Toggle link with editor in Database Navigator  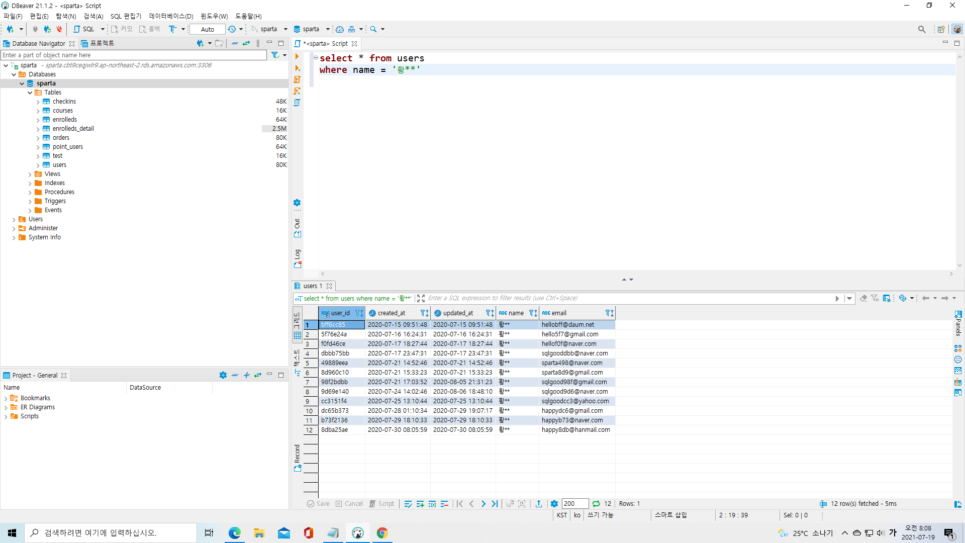coord(246,44)
